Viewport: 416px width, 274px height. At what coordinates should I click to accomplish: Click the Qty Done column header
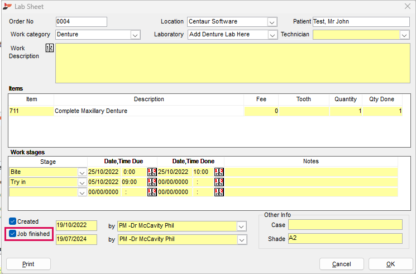[x=381, y=99]
